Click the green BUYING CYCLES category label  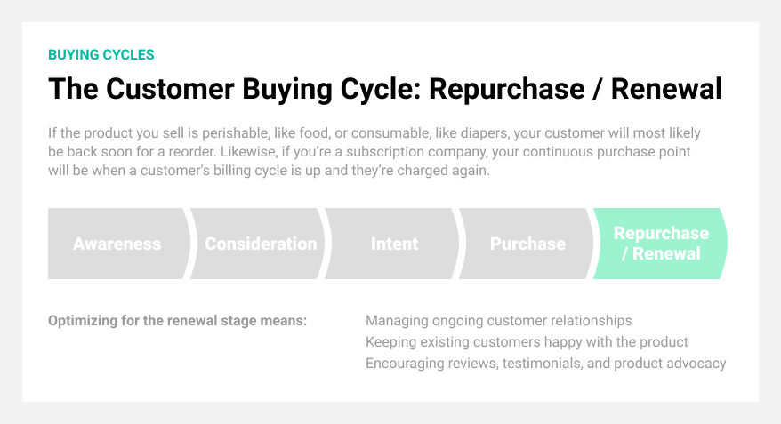pyautogui.click(x=101, y=55)
